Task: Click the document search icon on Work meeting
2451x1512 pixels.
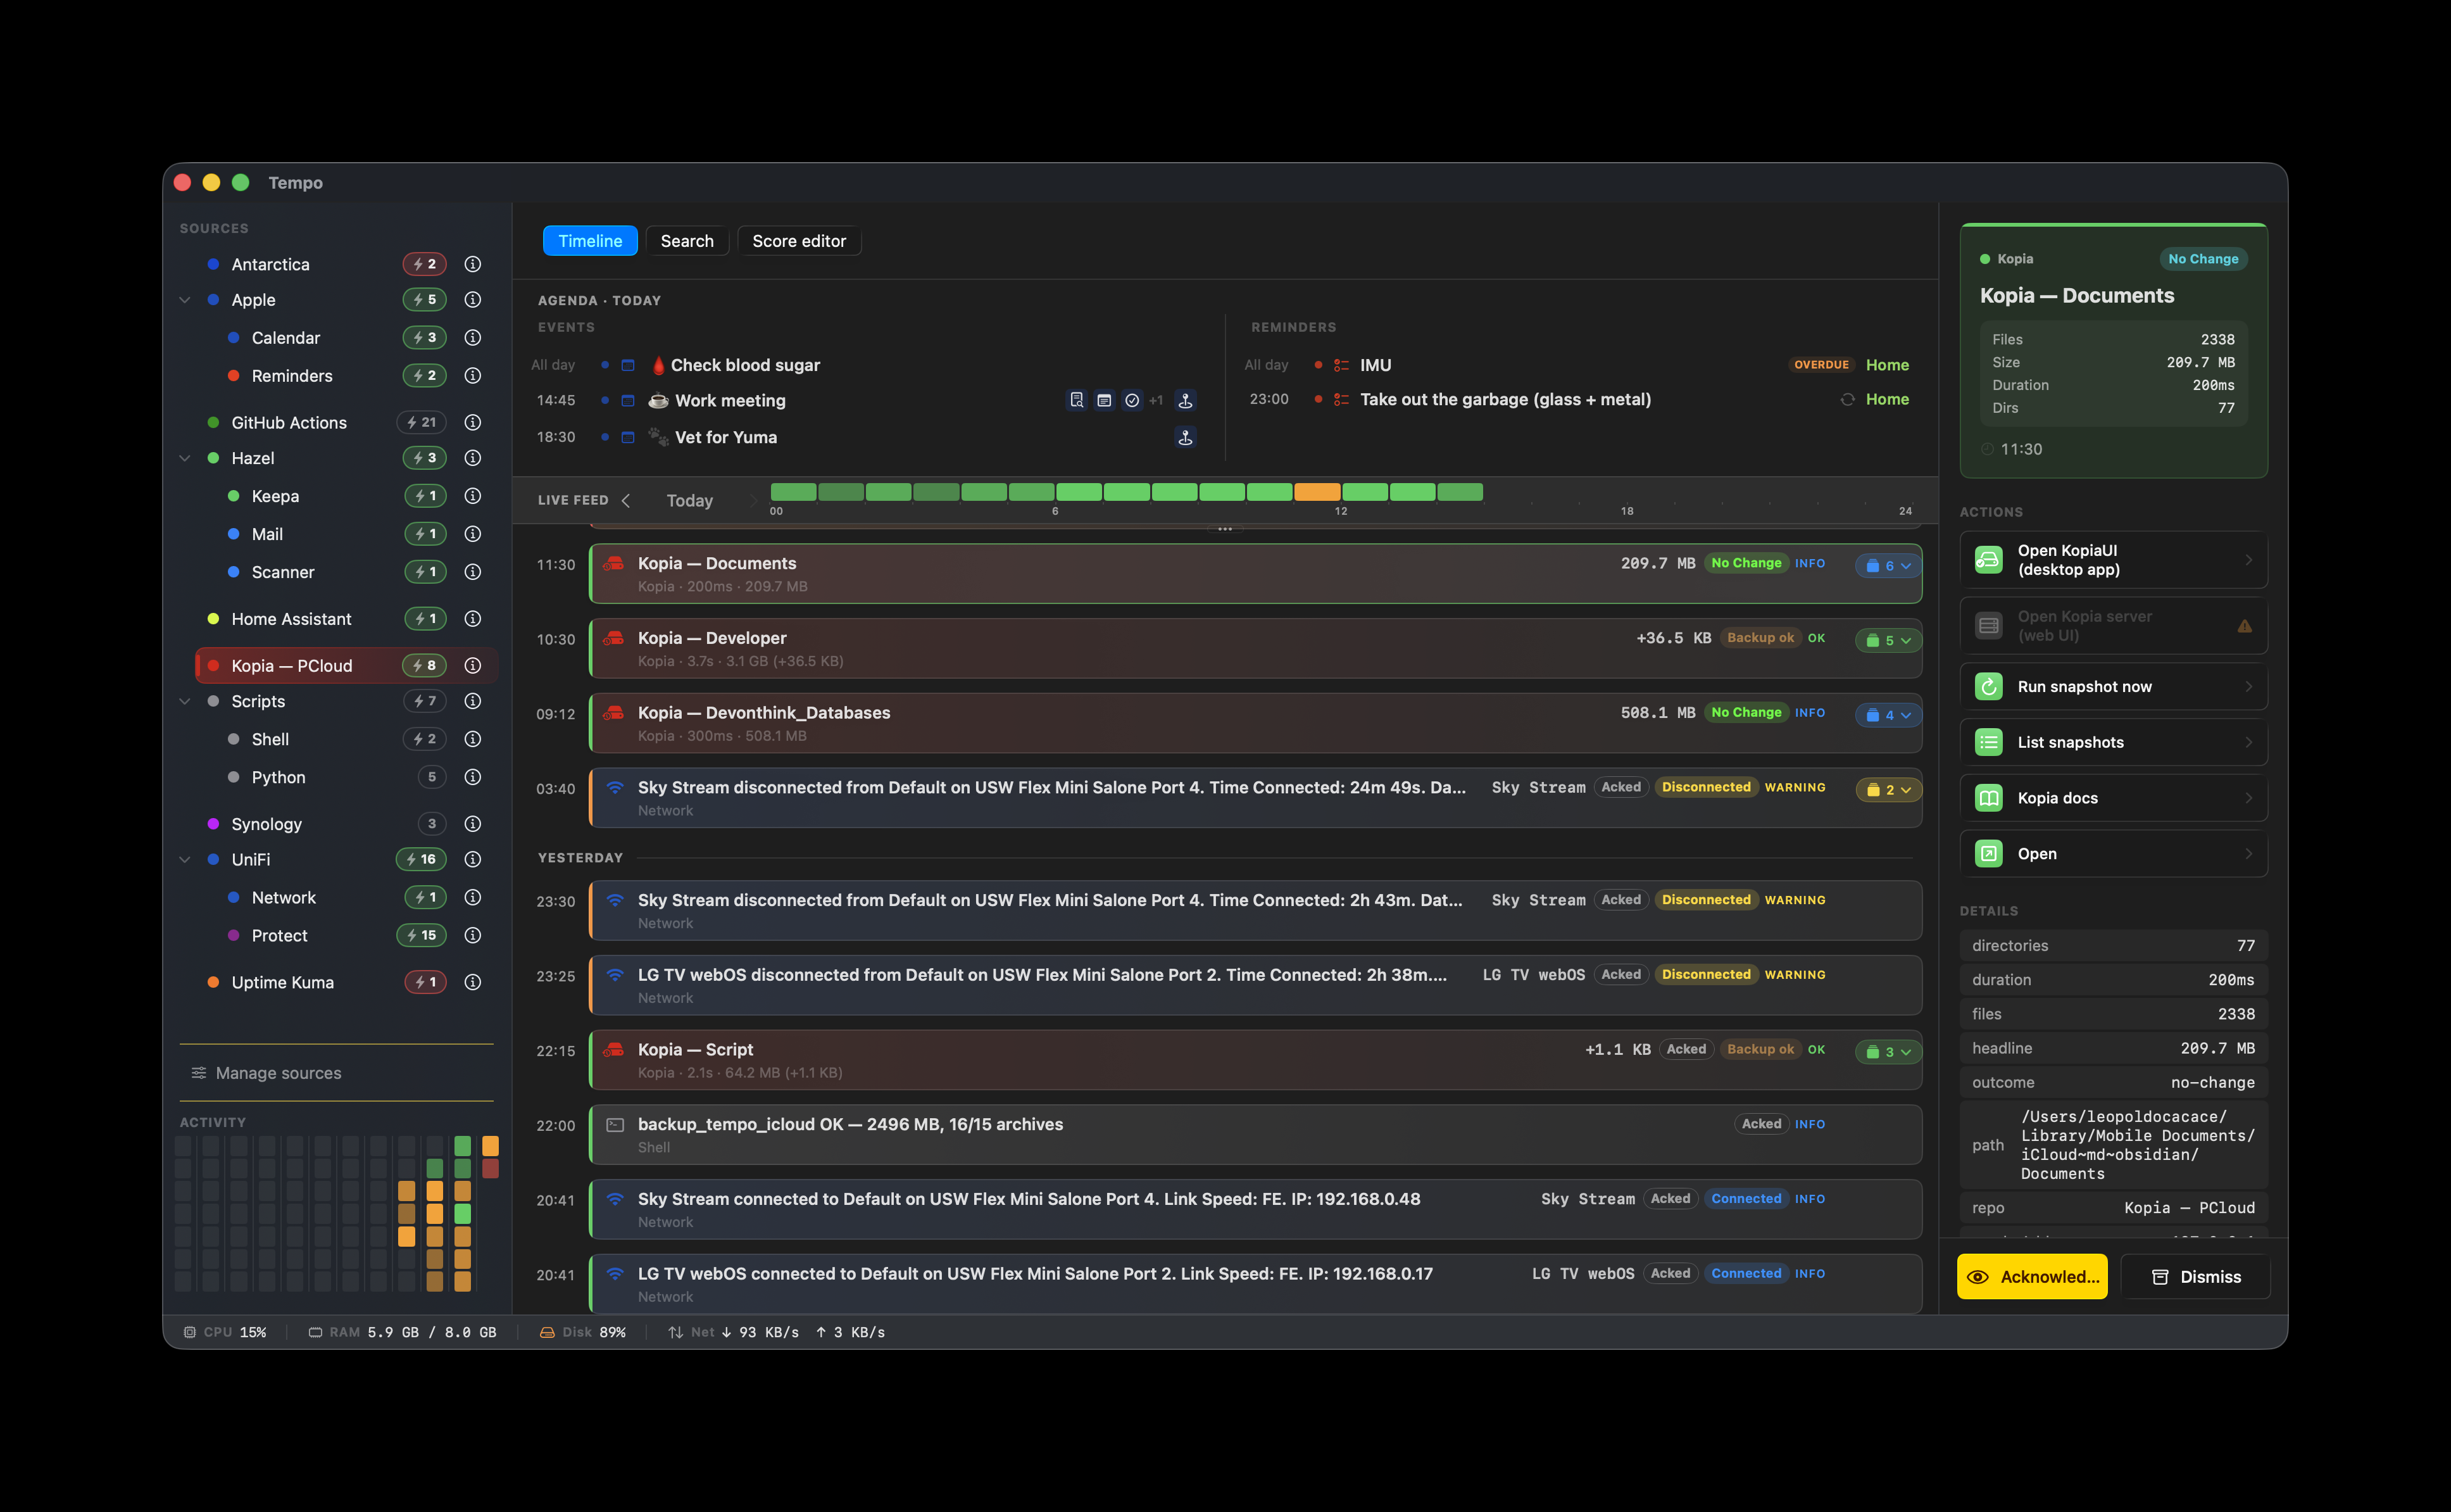Action: 1077,400
